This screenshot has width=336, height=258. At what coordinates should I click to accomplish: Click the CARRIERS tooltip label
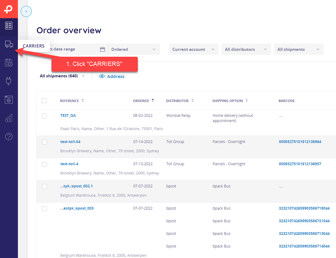(x=34, y=46)
